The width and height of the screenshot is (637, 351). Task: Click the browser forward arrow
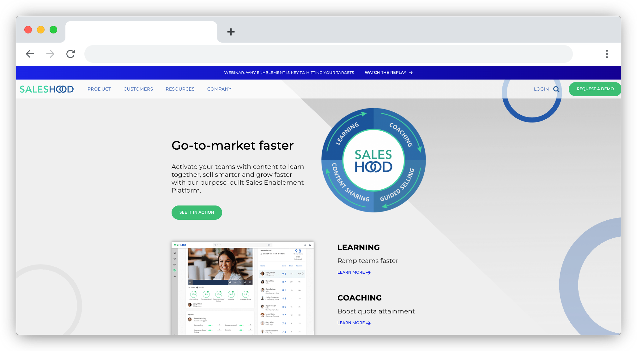point(50,54)
